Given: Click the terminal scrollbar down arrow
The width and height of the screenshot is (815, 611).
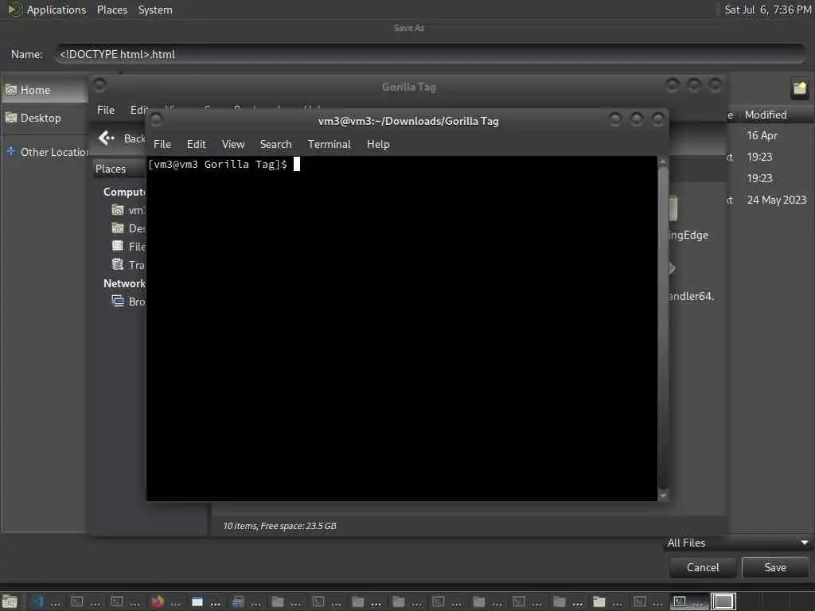Looking at the screenshot, I should coord(663,496).
